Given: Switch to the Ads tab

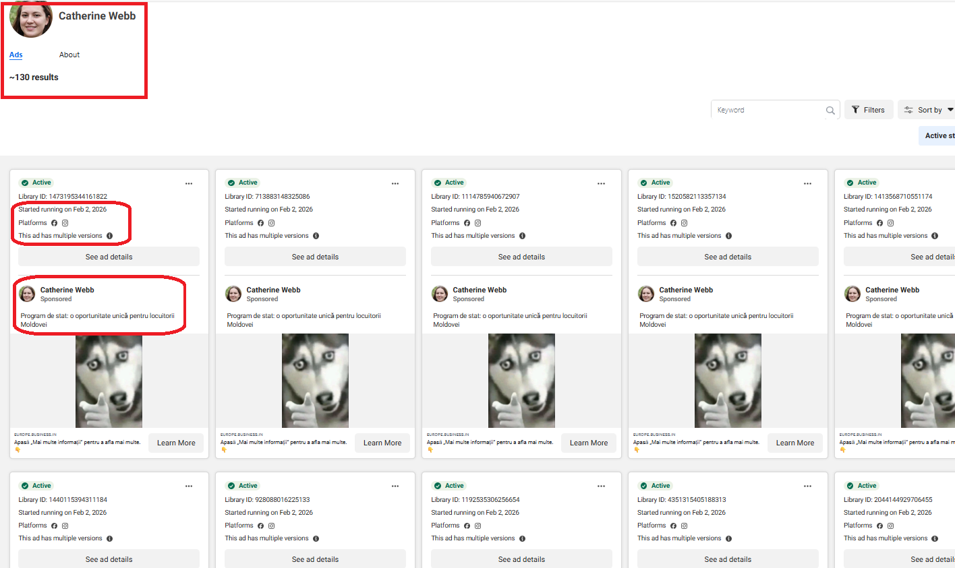Looking at the screenshot, I should (16, 55).
